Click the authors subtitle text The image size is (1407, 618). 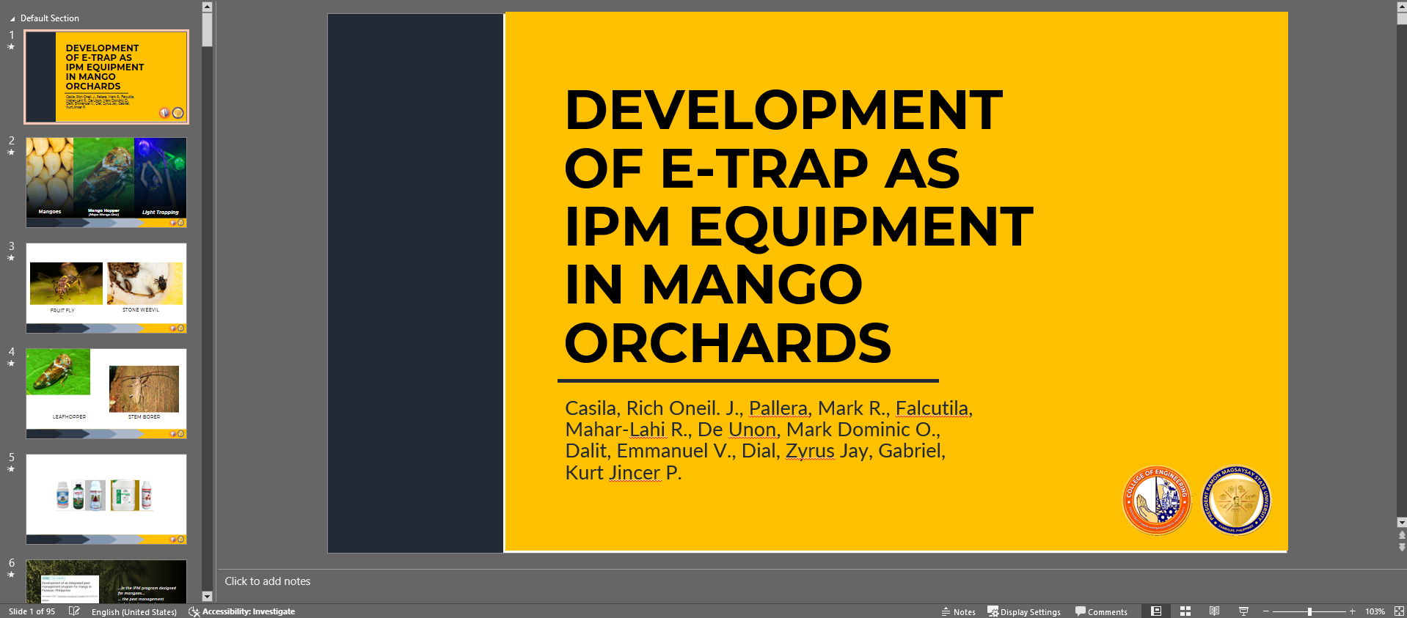769,440
